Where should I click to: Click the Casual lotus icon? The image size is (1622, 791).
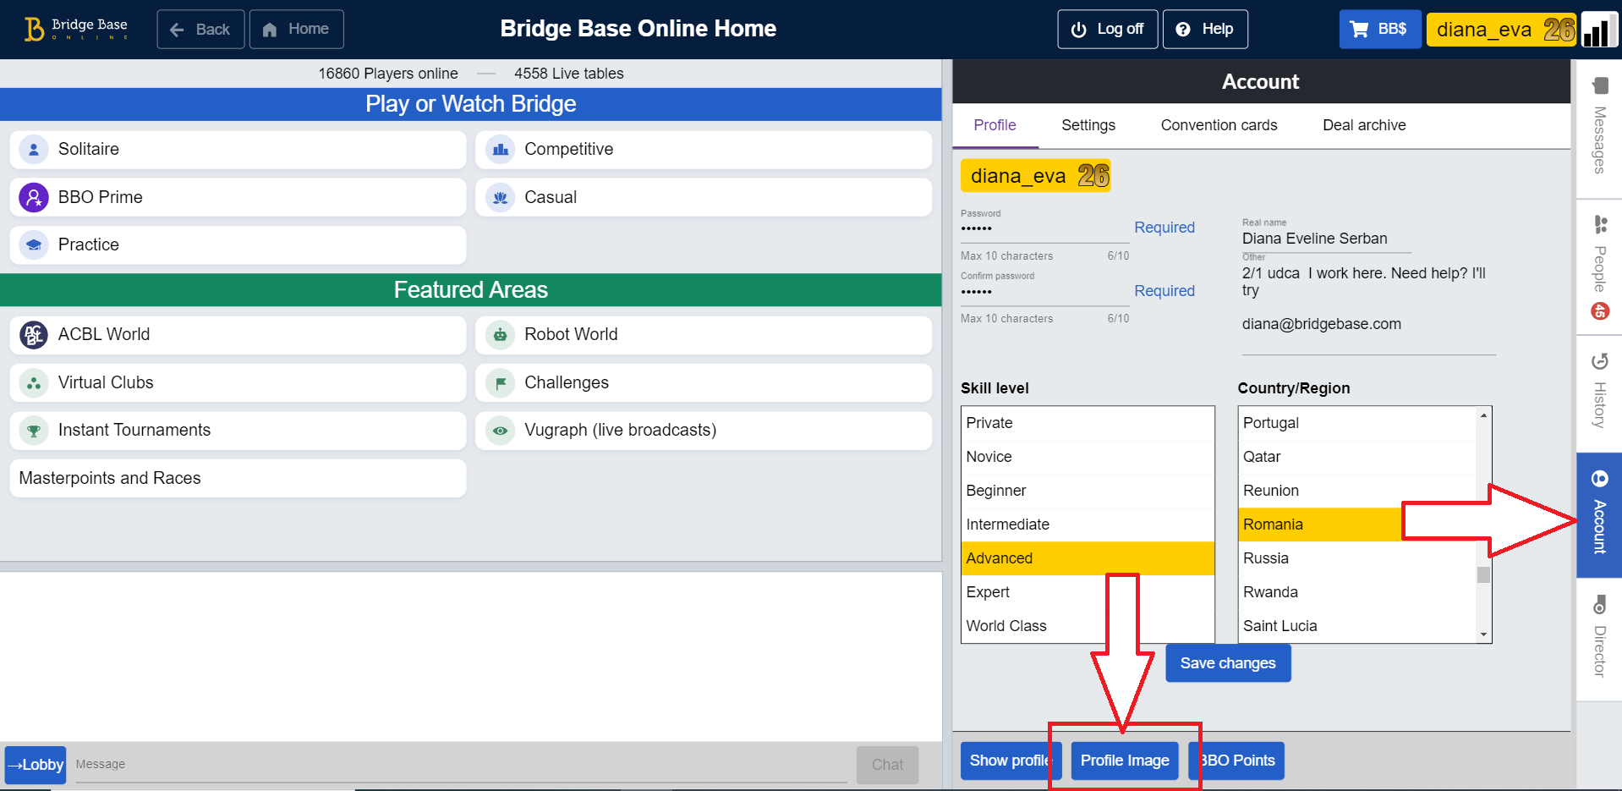click(501, 197)
